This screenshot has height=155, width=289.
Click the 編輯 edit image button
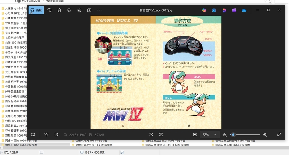pyautogui.click(x=36, y=10)
